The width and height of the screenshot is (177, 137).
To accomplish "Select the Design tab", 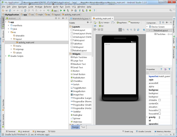I will point(75,127).
